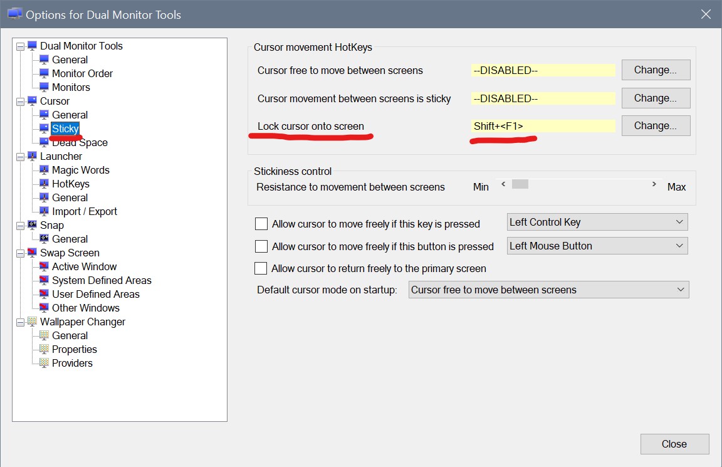Click the Swap Screen category icon
The width and height of the screenshot is (722, 467).
pyautogui.click(x=32, y=253)
